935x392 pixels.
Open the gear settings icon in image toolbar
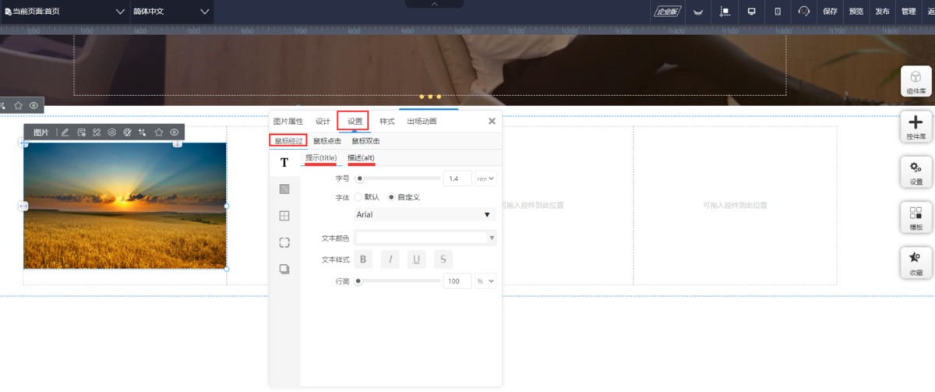click(112, 132)
